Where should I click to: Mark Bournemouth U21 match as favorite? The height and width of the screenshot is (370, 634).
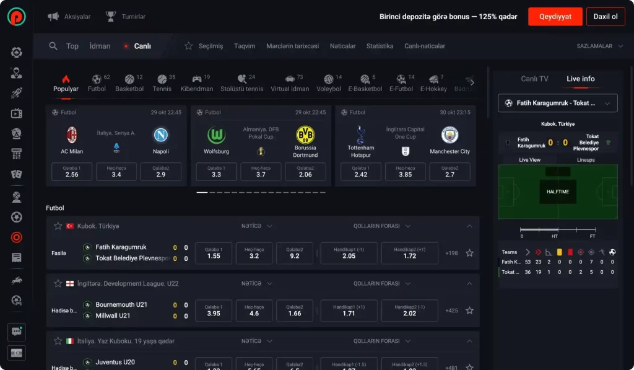pos(469,311)
